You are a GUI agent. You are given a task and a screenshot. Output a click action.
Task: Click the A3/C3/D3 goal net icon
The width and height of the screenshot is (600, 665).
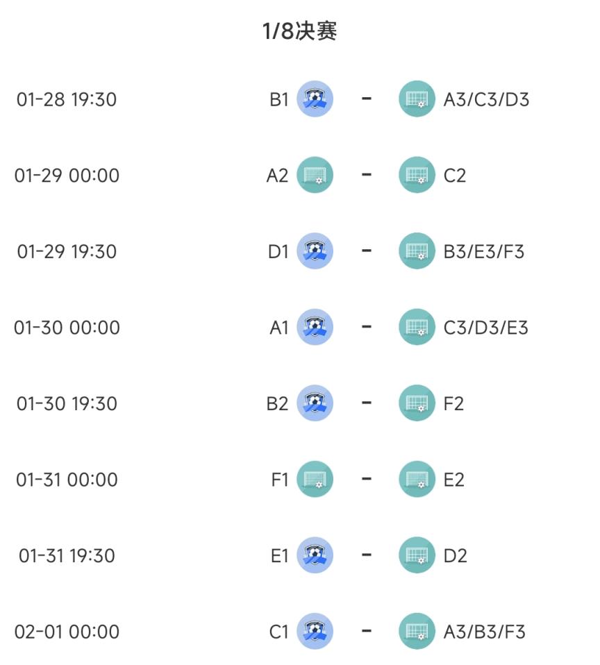pos(417,99)
